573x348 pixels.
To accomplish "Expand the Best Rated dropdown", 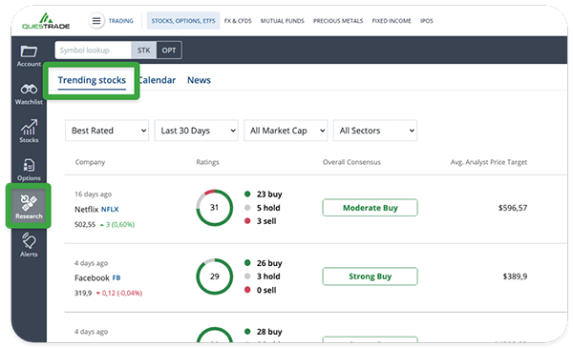I will coord(107,131).
